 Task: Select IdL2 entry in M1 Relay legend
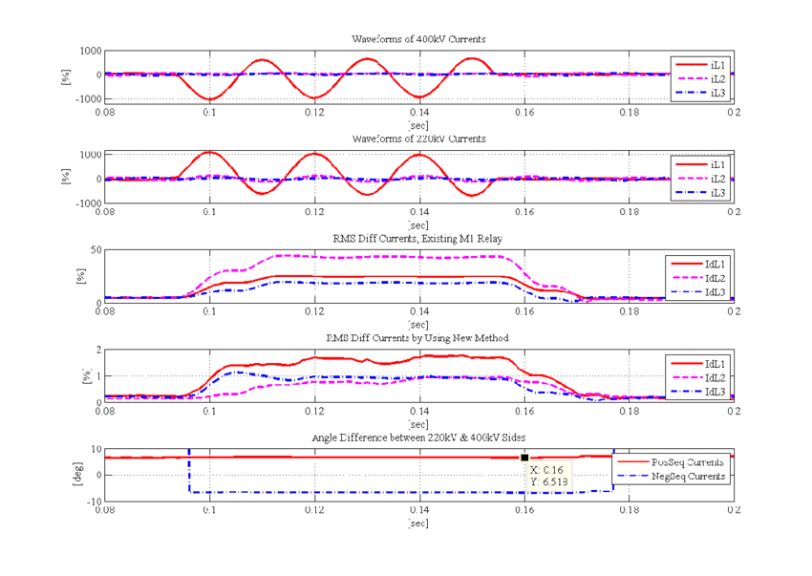(715, 277)
